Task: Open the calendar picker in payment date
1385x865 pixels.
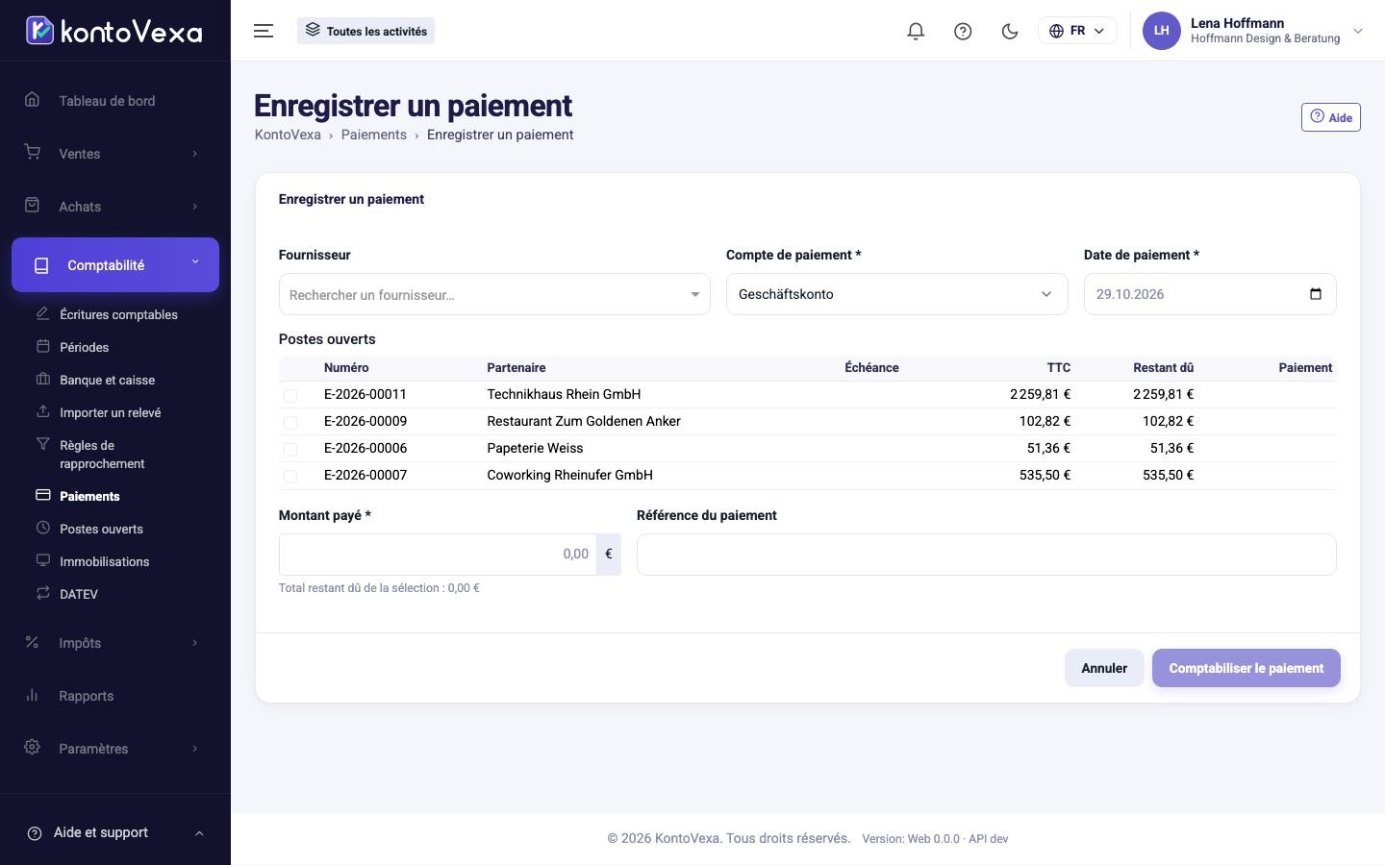Action: [1316, 294]
